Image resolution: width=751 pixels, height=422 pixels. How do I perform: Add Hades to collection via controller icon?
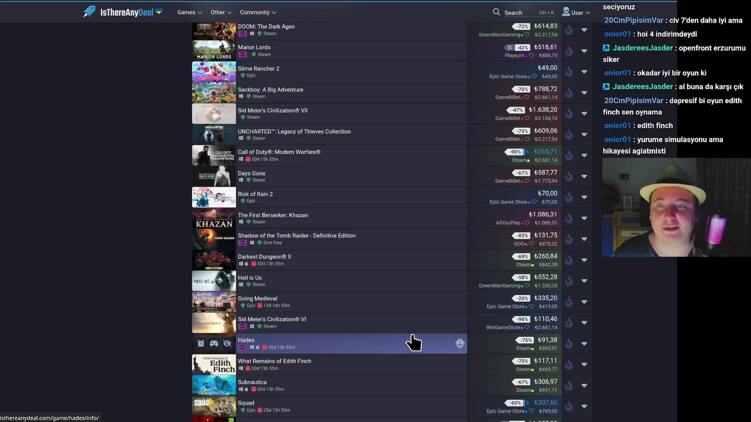(x=214, y=343)
